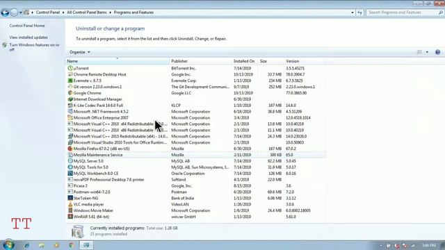445x250 pixels.
Task: Click the K-Lite Codec Pack icon
Action: click(70, 105)
